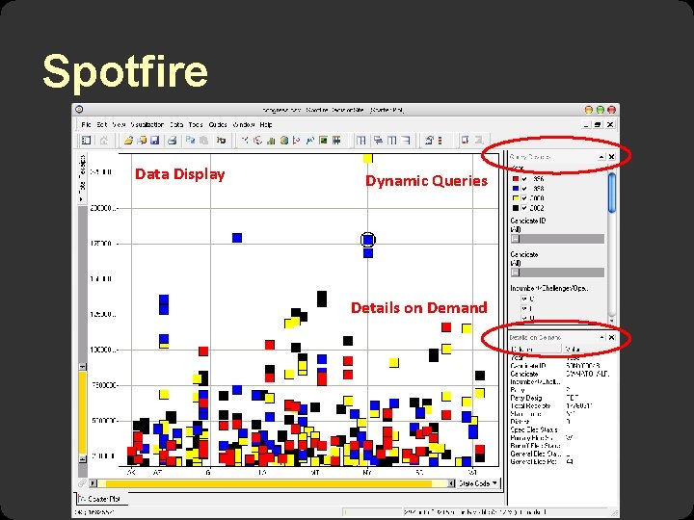Click the globe/pie chart visualization icon
The image size is (694, 520).
284,141
